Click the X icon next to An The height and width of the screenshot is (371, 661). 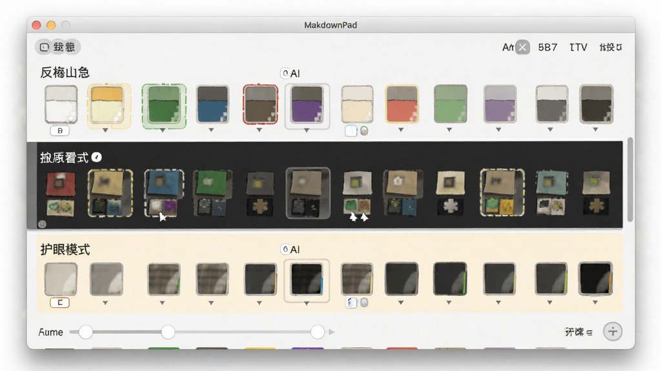(522, 47)
